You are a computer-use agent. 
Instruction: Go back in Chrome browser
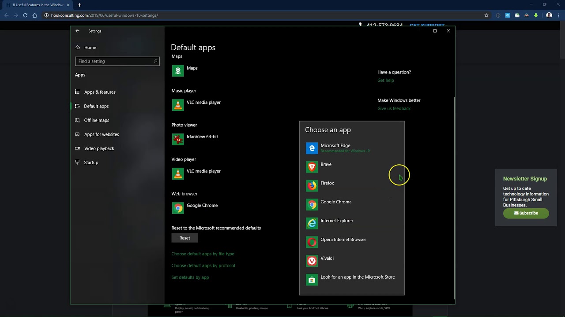[6, 15]
